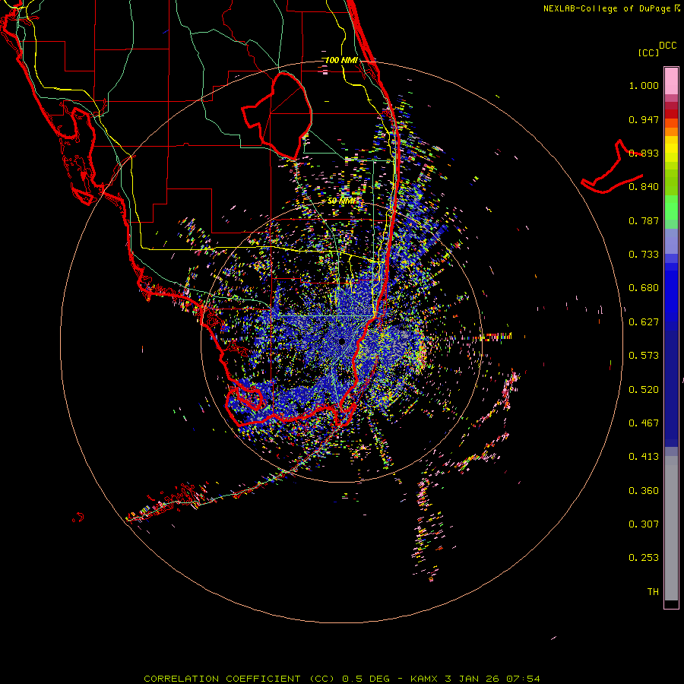The image size is (684, 684).
Task: Pick the gray segment of the color bar
Action: tap(671, 528)
